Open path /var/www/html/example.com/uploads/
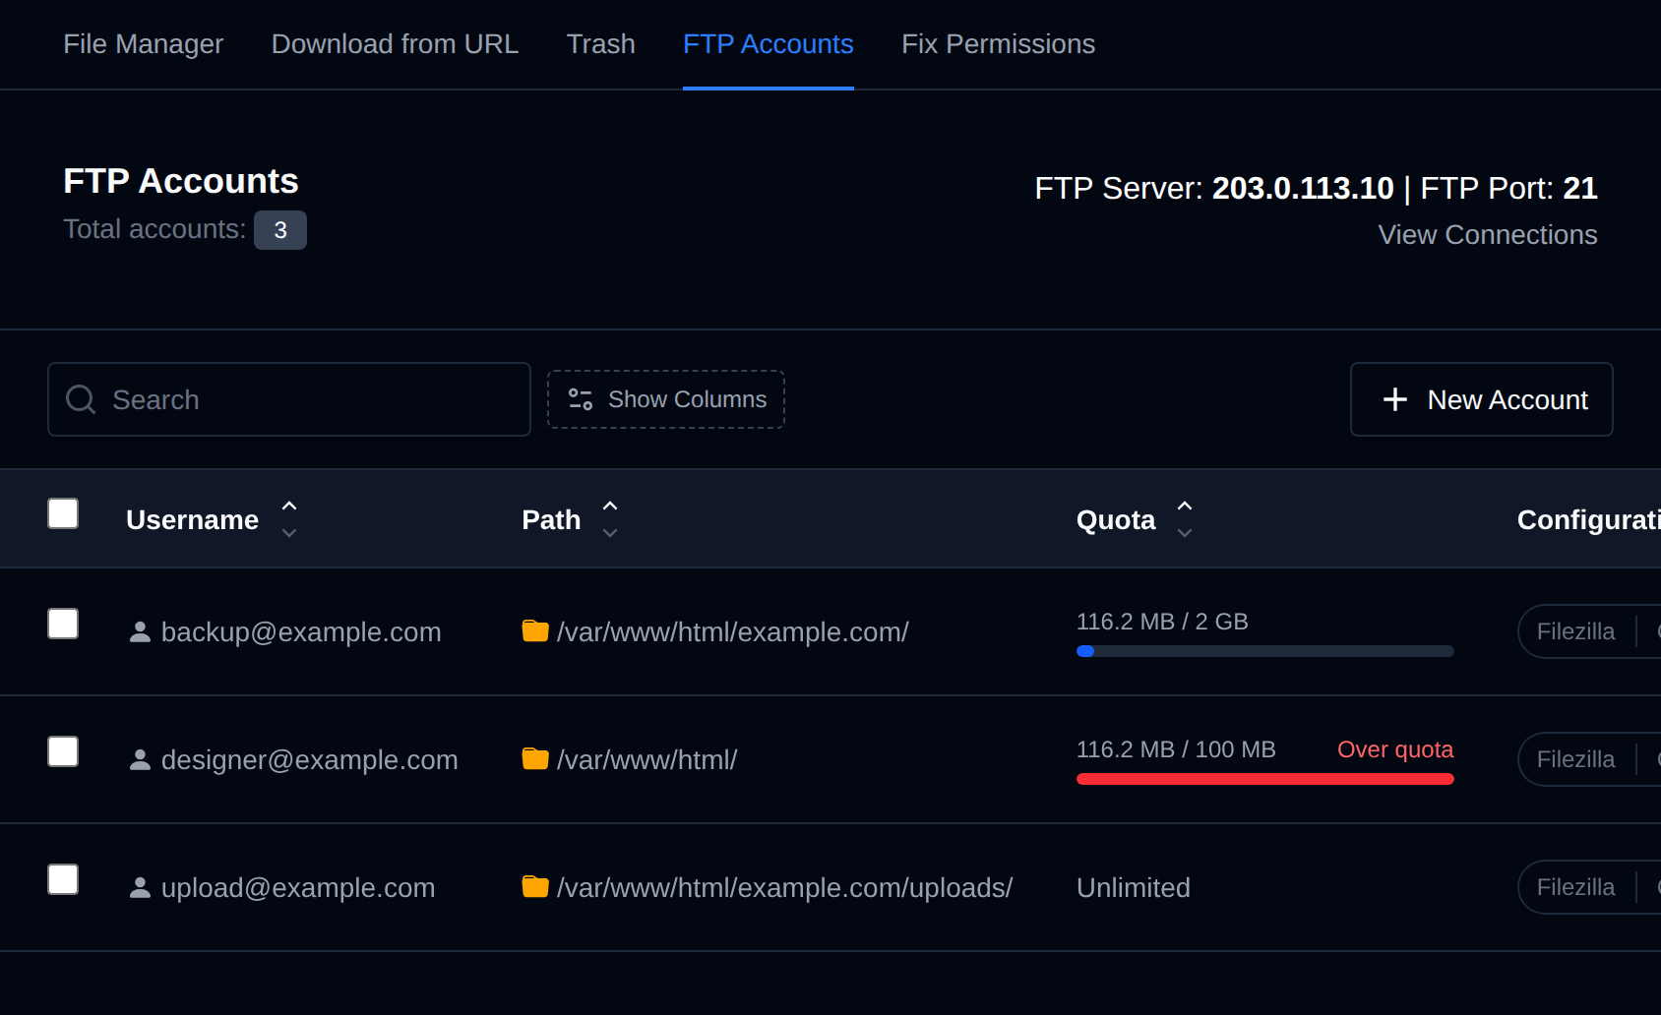 (x=784, y=887)
